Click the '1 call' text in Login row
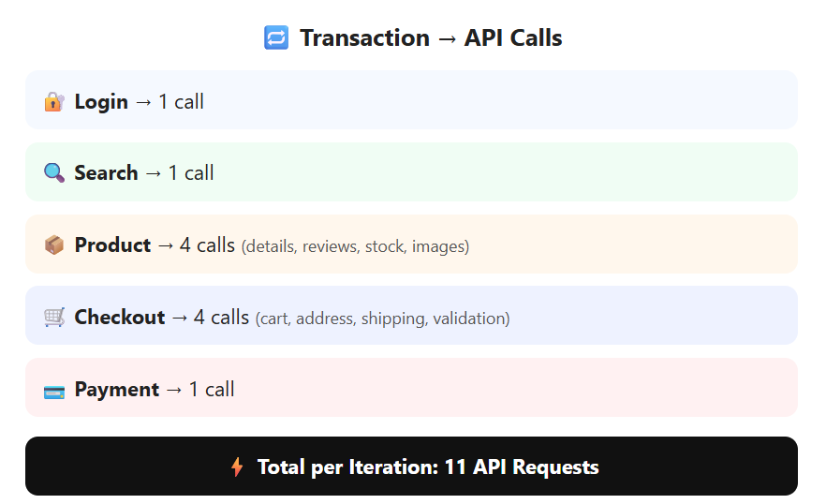The height and width of the screenshot is (504, 826). coord(182,102)
